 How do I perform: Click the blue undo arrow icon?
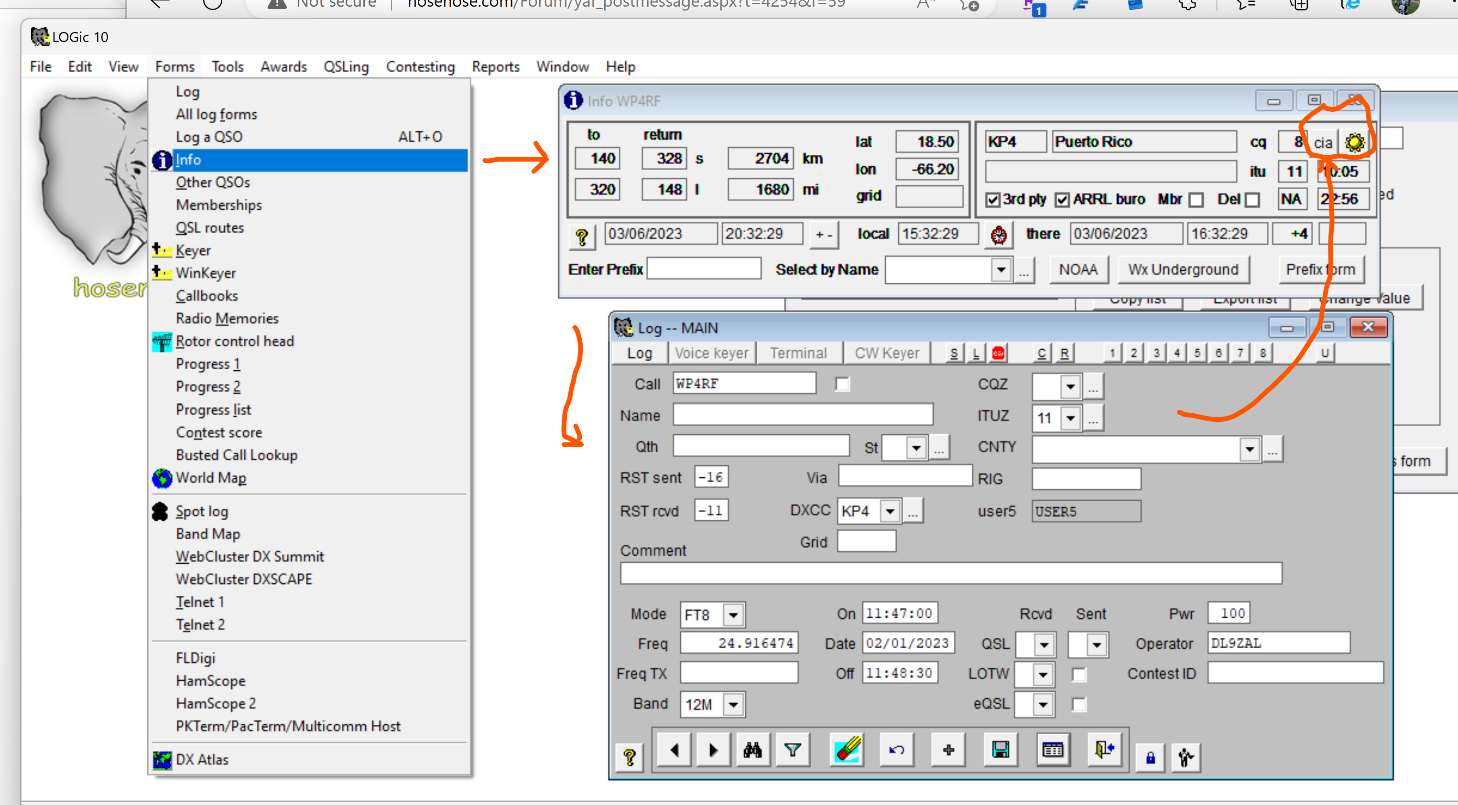tap(896, 750)
